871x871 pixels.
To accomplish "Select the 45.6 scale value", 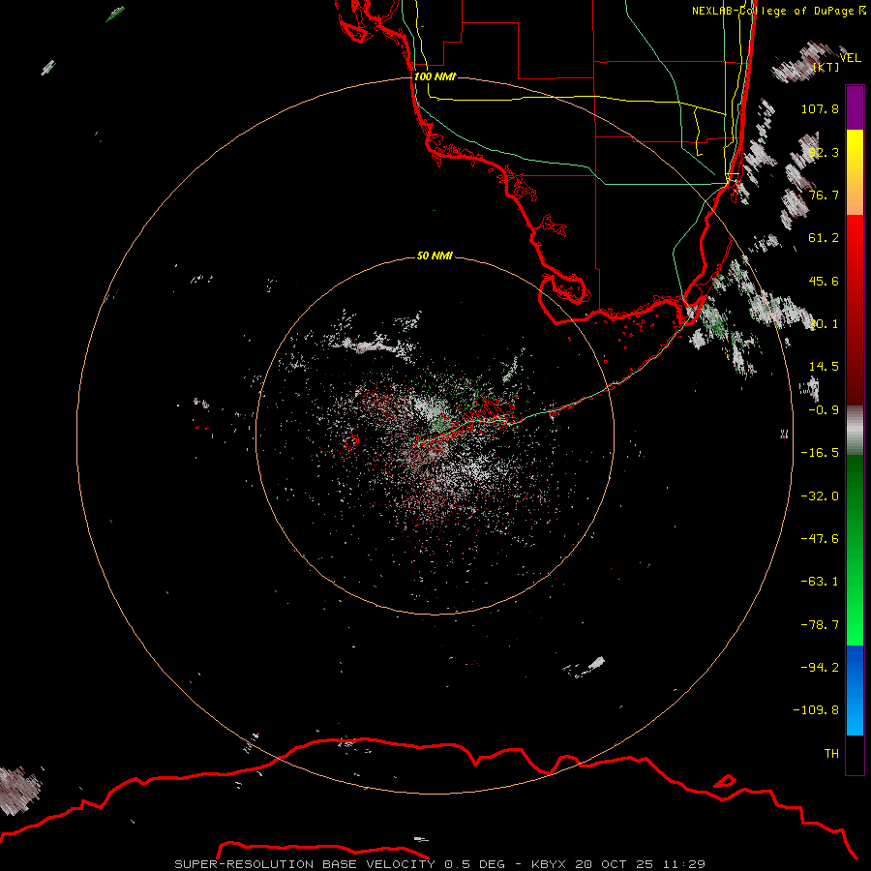I will (x=824, y=281).
